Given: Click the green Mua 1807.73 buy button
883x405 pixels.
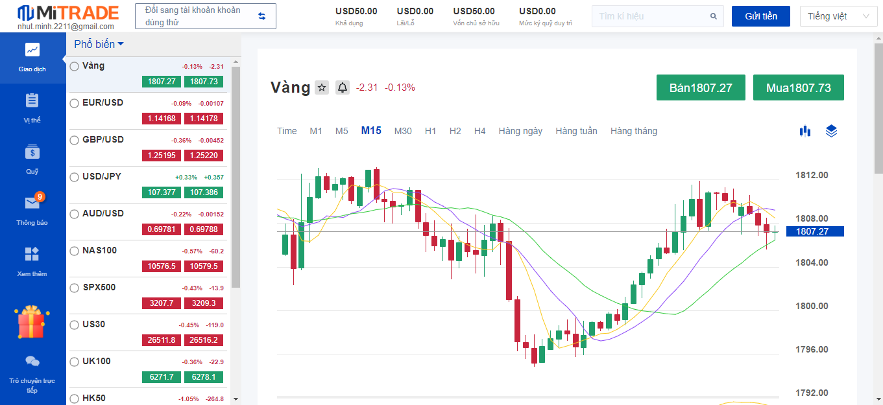Looking at the screenshot, I should pos(798,87).
